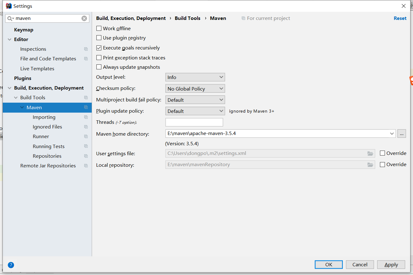Click the (Version: 3.5.4) text
The width and height of the screenshot is (413, 275).
point(182,144)
